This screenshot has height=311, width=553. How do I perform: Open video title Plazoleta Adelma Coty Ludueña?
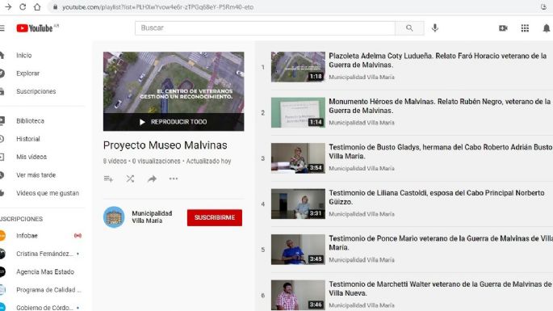(x=438, y=61)
